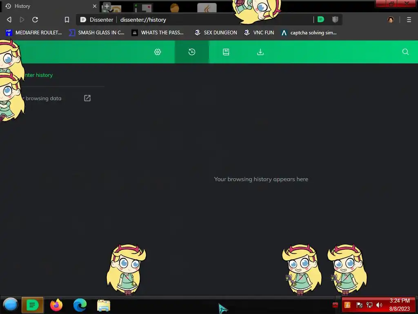Open File Explorer from the taskbar
This screenshot has width=418, height=314.
[x=104, y=305]
